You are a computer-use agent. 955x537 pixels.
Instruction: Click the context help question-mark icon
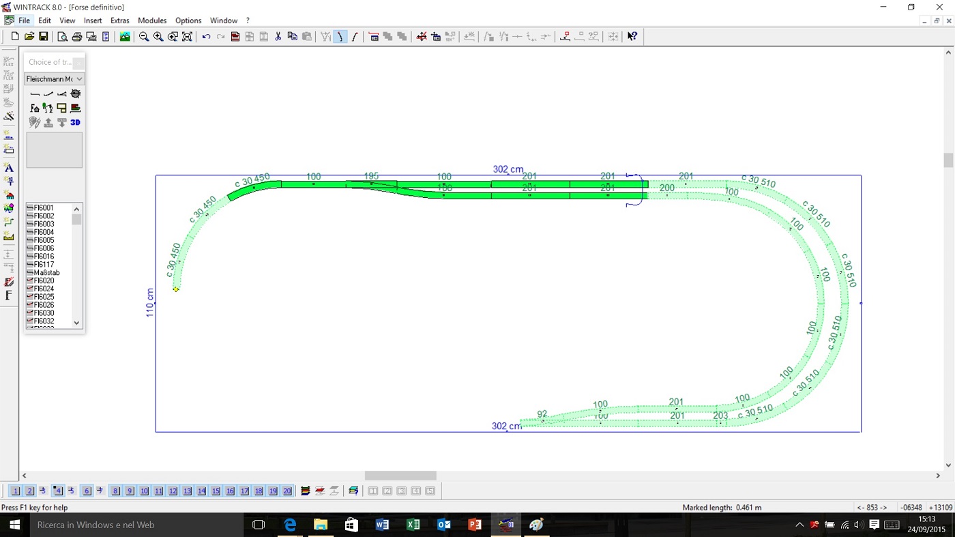tap(632, 37)
